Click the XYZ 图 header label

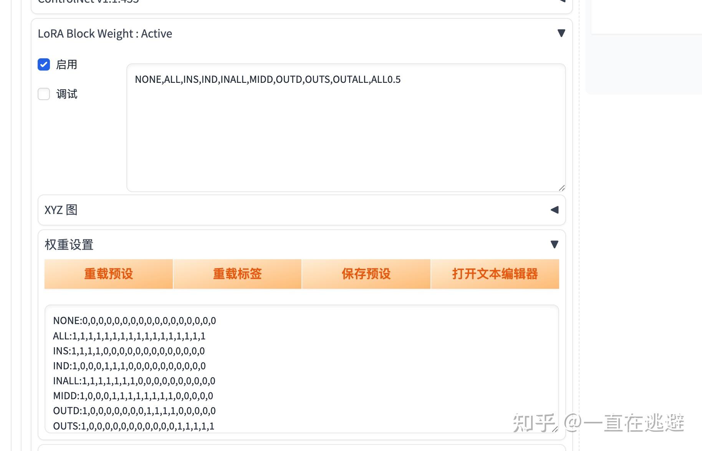pyautogui.click(x=61, y=210)
